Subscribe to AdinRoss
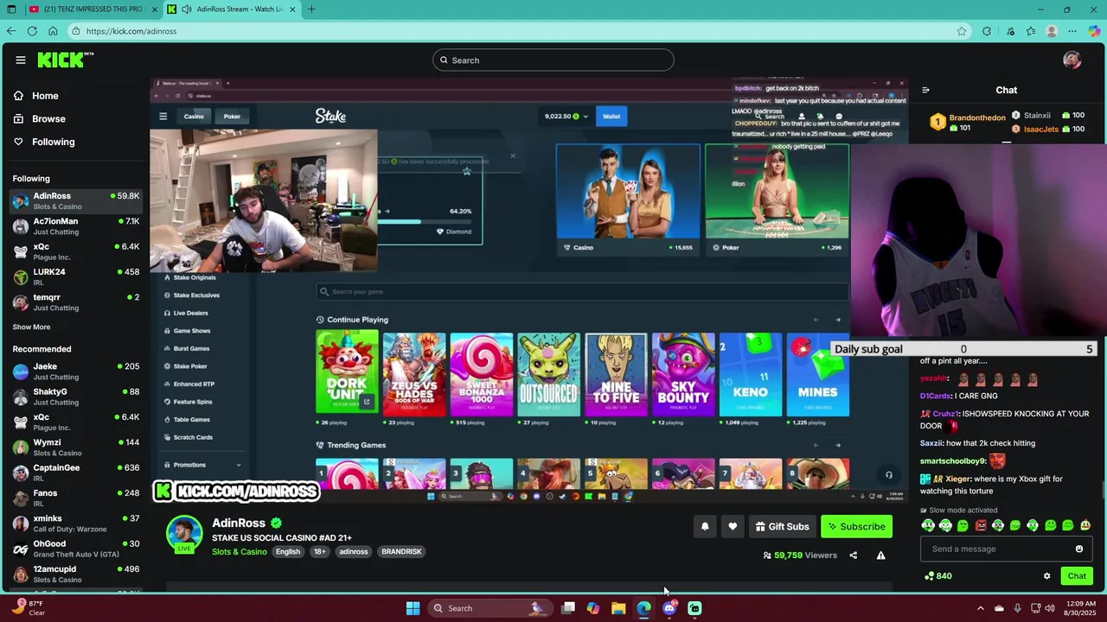 click(856, 526)
